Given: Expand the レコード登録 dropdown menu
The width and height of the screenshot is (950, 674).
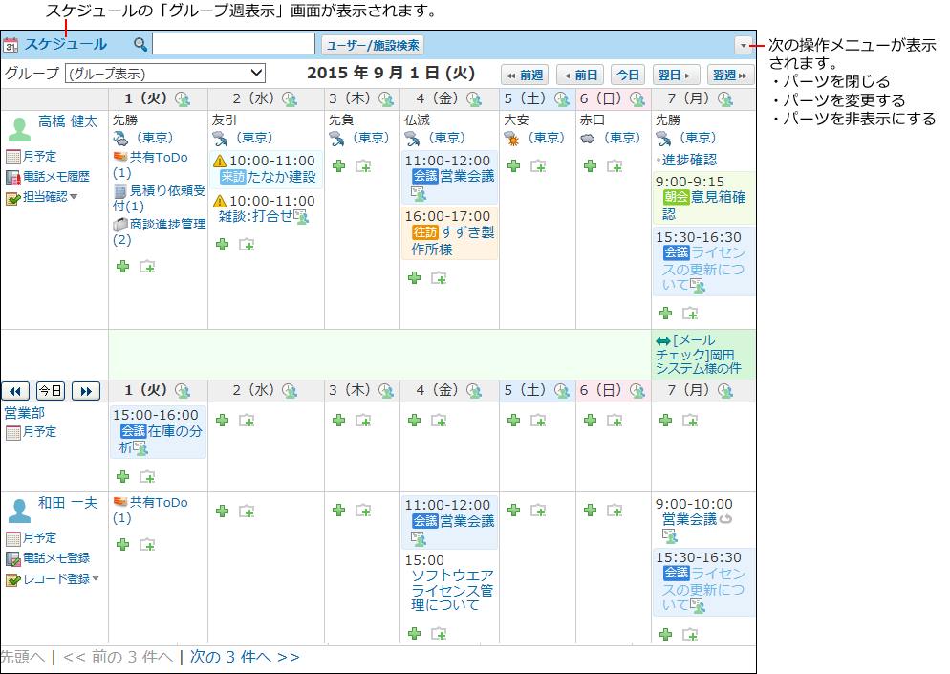Looking at the screenshot, I should pyautogui.click(x=96, y=578).
